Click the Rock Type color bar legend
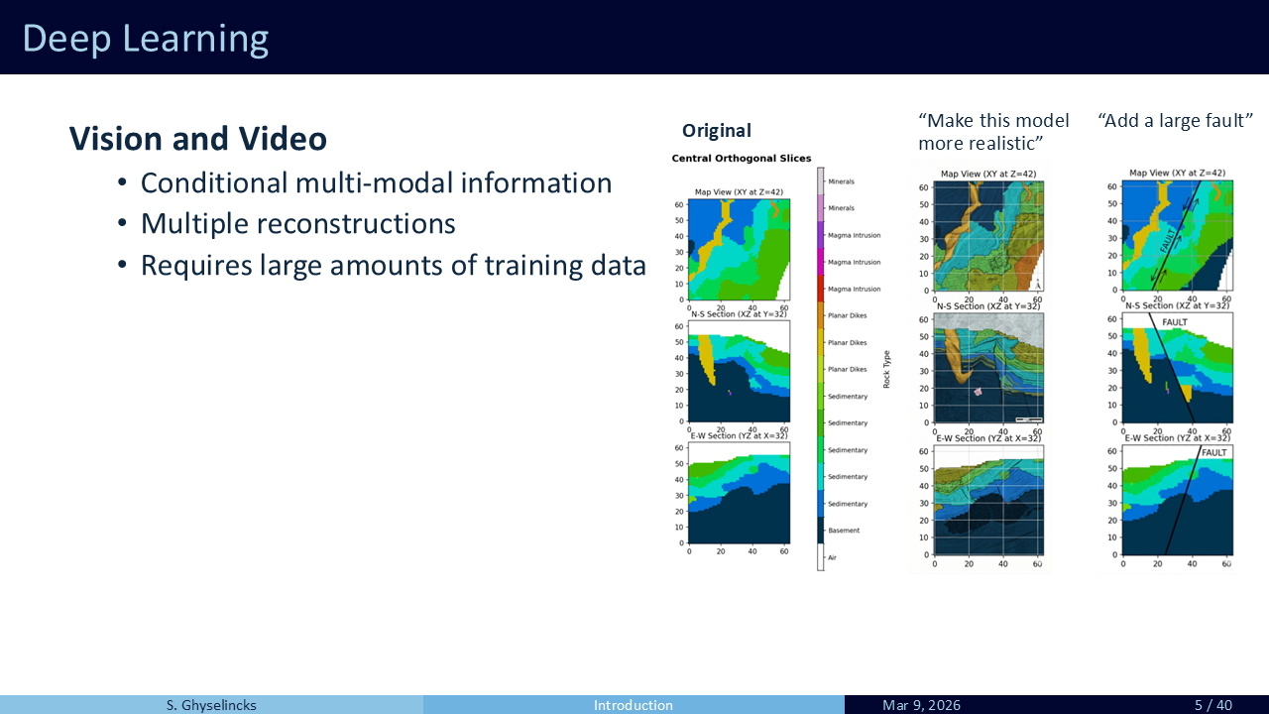1269x714 pixels. 821,369
